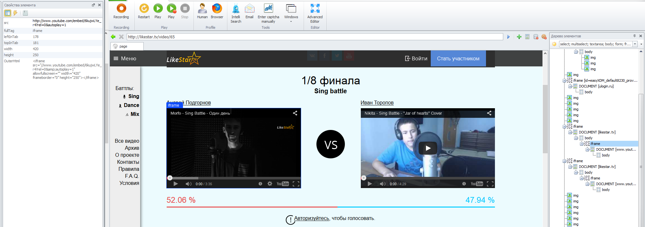This screenshot has width=645, height=227.
Task: Open the element filter combo box dropdown
Action: (635, 44)
